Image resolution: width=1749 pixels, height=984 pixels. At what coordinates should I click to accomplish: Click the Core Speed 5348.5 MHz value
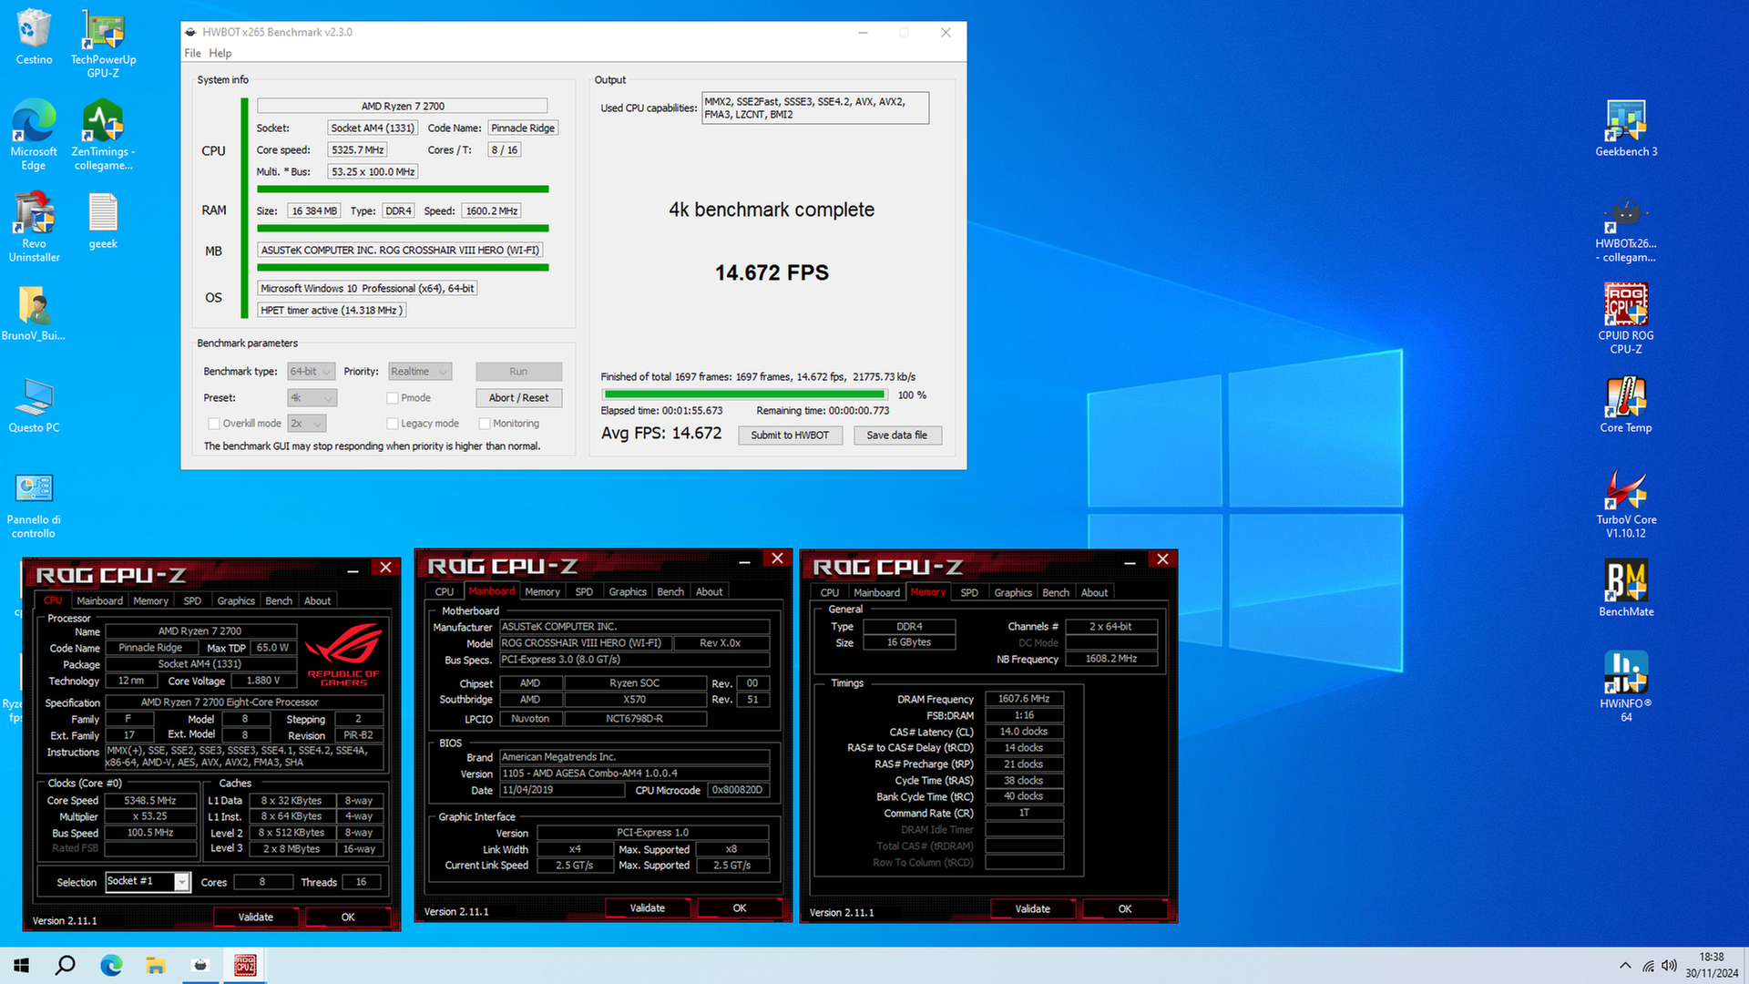click(150, 801)
